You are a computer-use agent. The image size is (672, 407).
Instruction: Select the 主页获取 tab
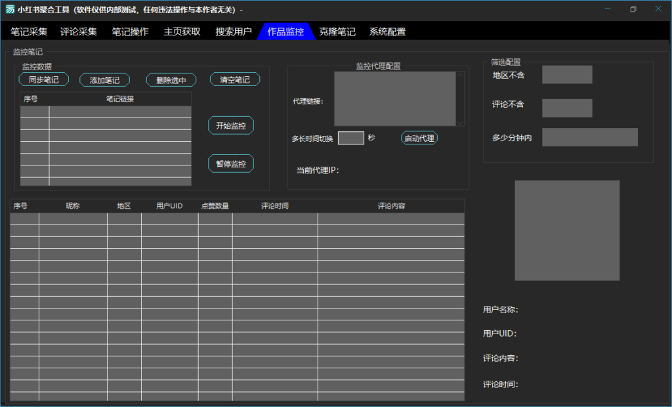pyautogui.click(x=182, y=32)
